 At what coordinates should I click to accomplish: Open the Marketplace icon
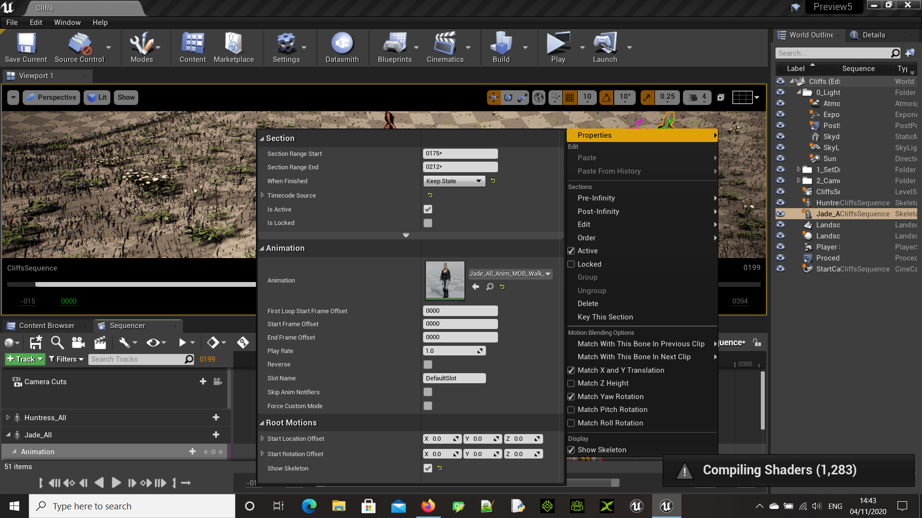click(233, 47)
